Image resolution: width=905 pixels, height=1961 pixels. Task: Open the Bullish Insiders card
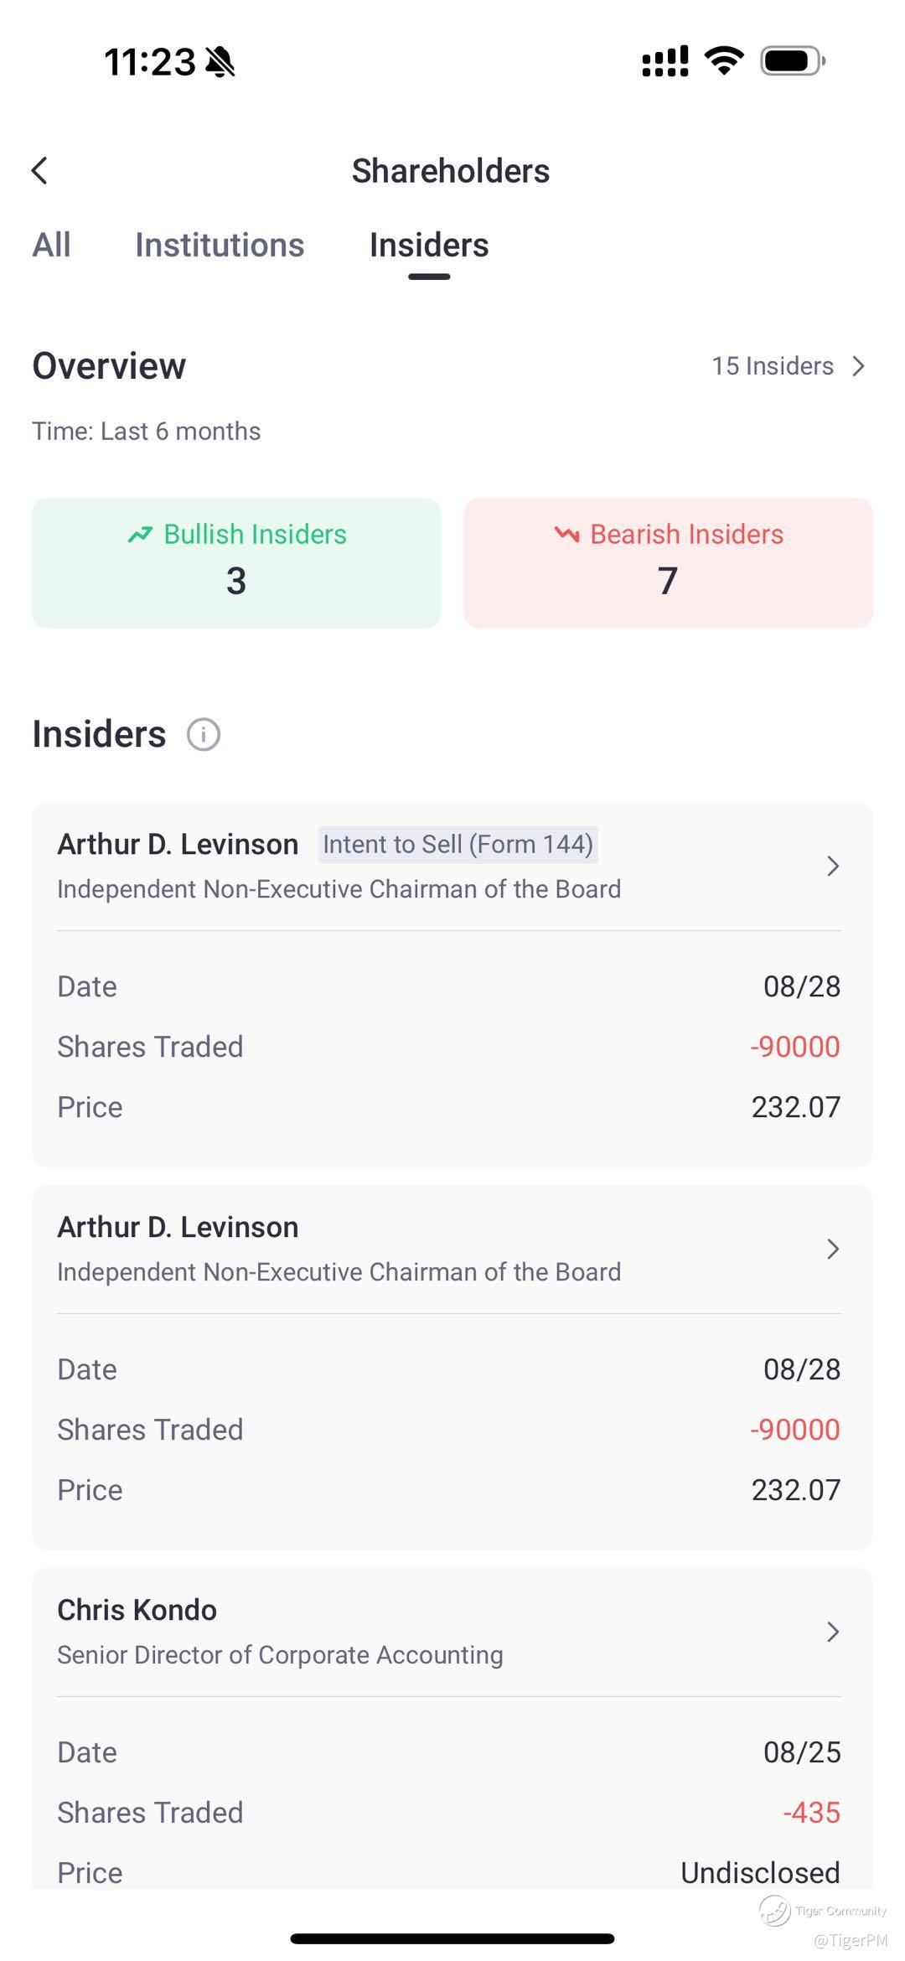click(x=236, y=563)
